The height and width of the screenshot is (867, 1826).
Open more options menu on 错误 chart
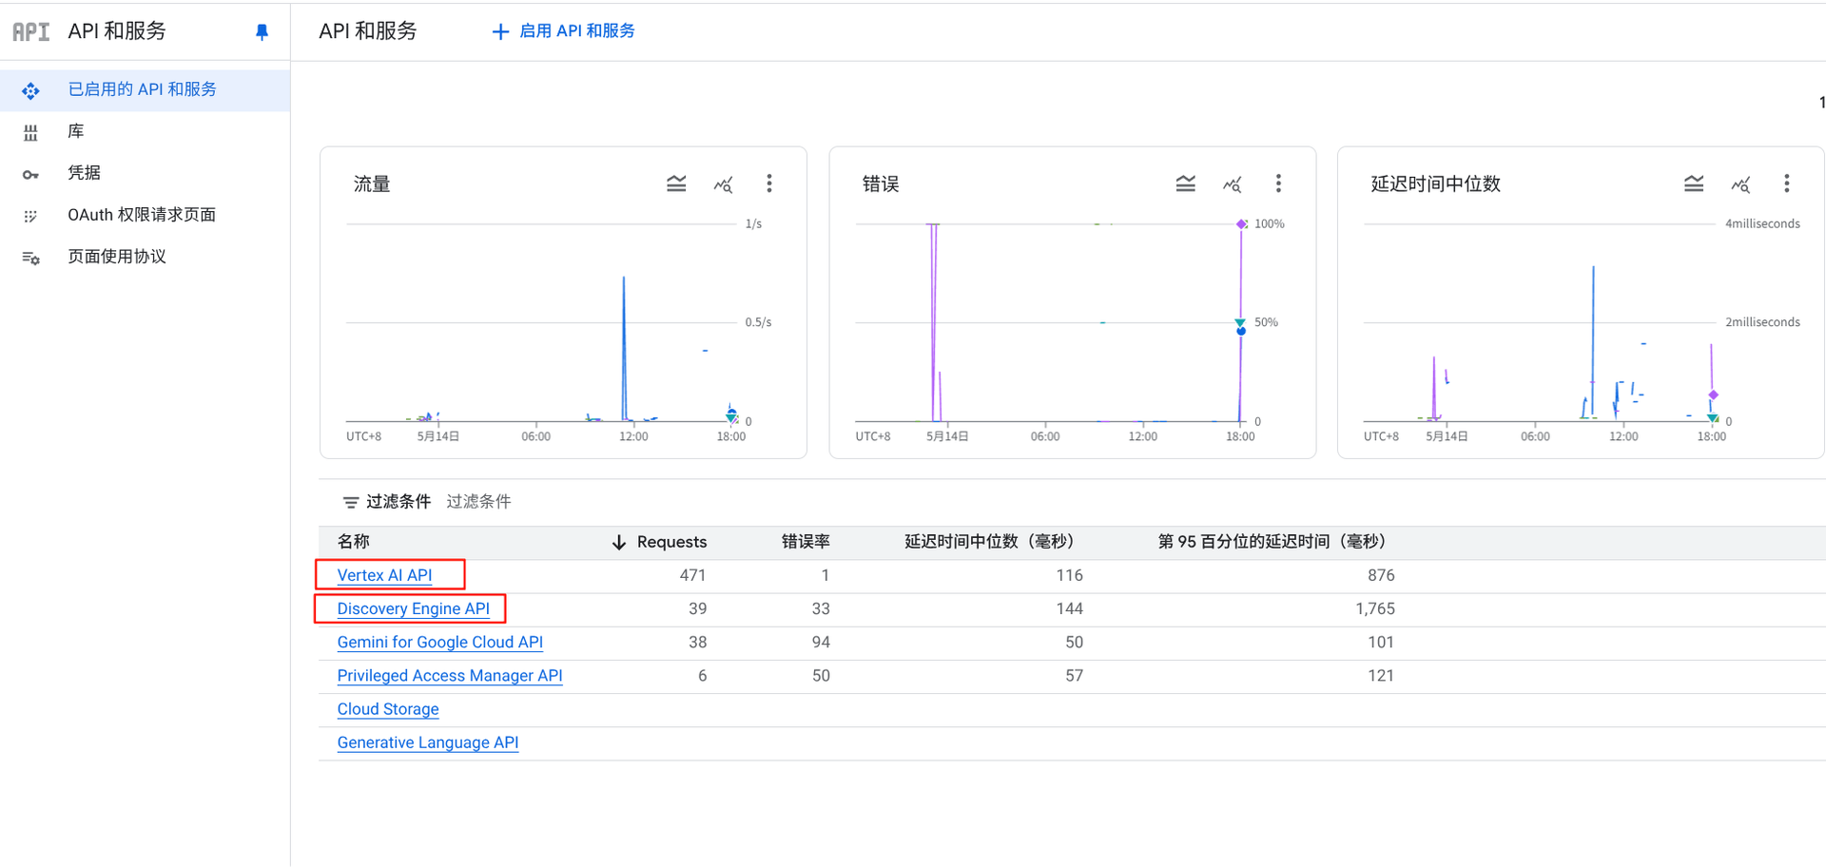click(1278, 183)
